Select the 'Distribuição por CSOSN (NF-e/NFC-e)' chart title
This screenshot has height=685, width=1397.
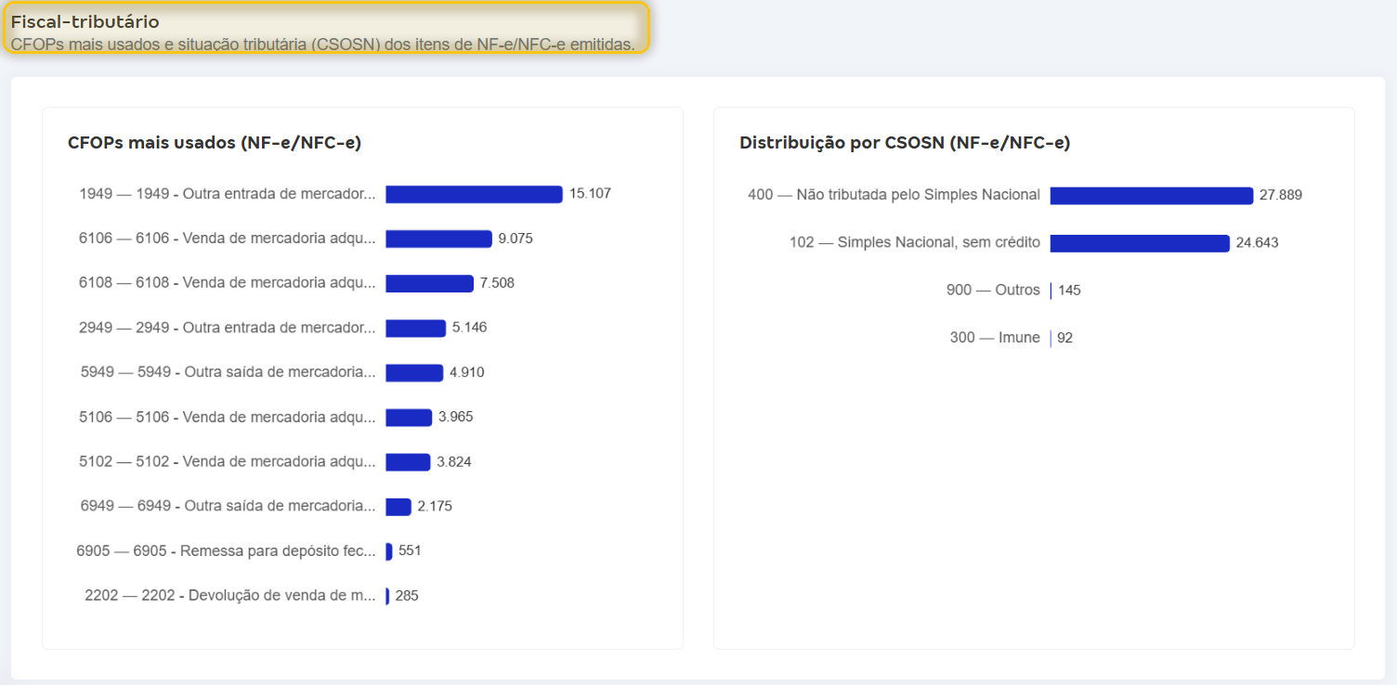click(x=905, y=143)
